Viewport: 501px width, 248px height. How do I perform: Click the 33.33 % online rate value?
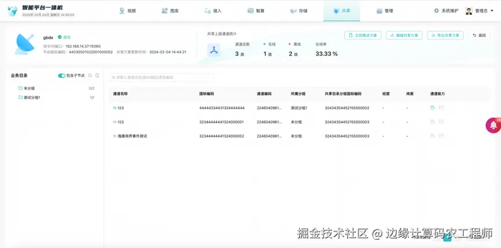coord(326,54)
